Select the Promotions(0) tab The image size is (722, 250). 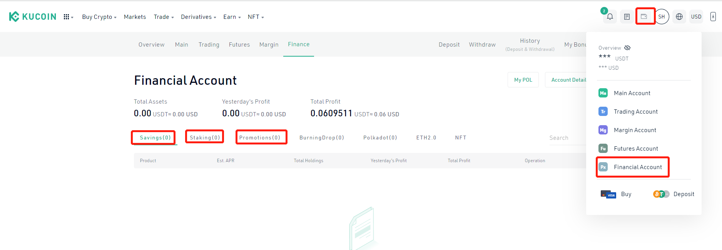coord(260,138)
